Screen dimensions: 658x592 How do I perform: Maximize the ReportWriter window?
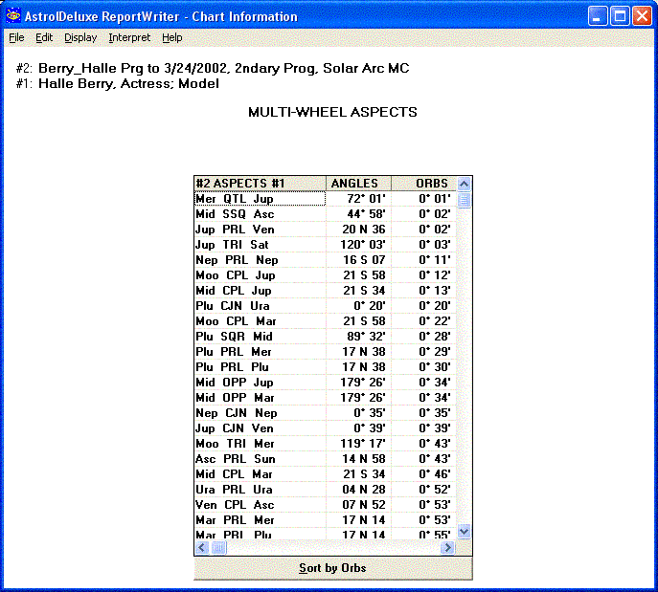620,16
